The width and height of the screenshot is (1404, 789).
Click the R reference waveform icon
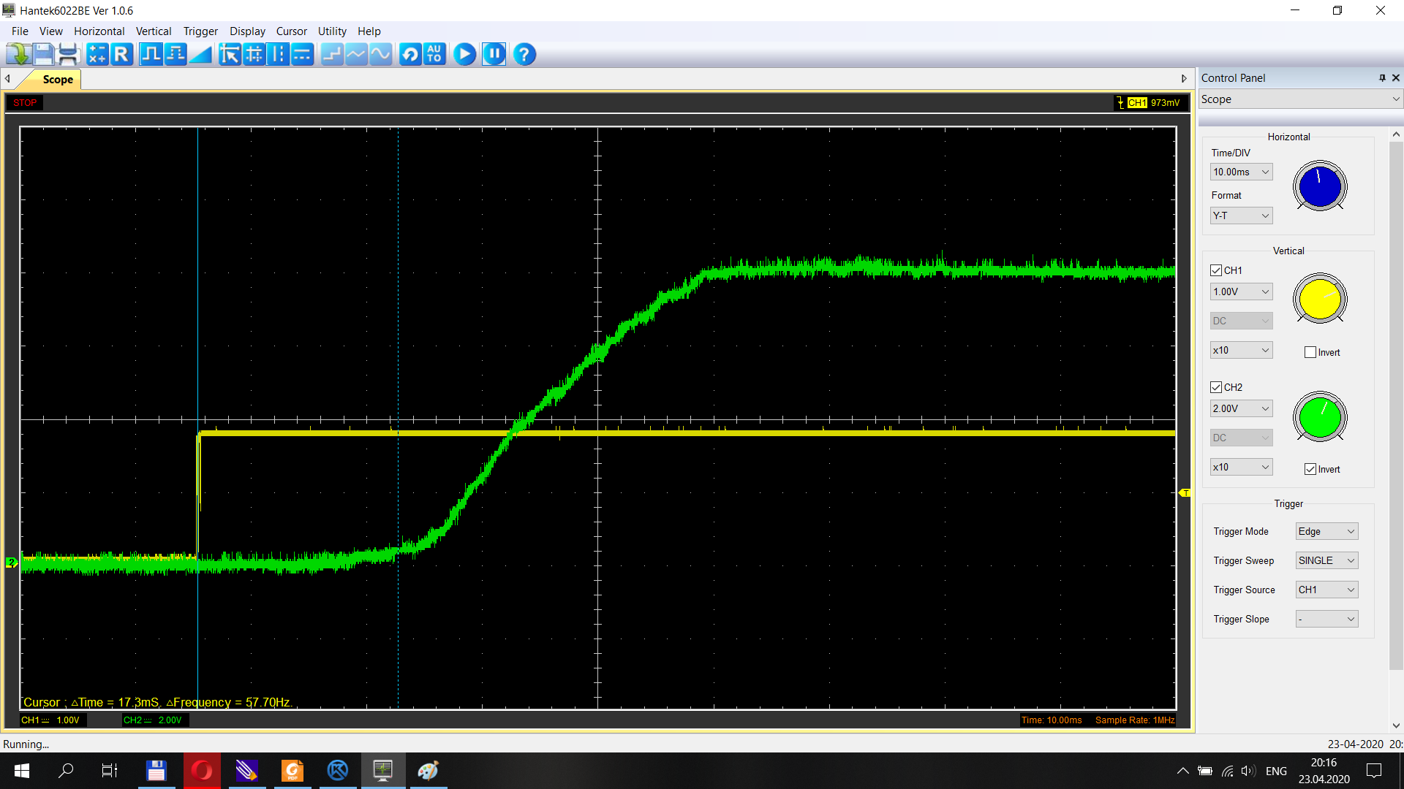click(x=121, y=54)
